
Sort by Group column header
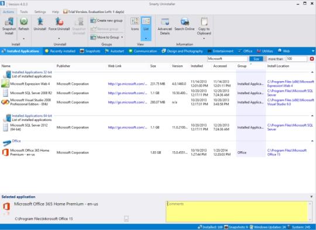(242, 66)
